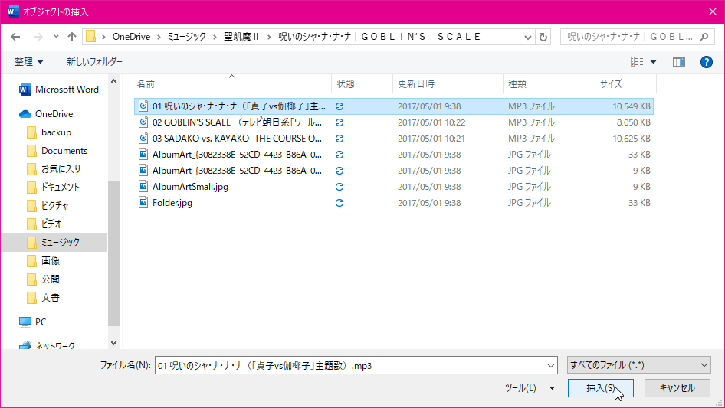Viewport: 725px width, 408px height.
Task: Click JPG icon of Folder.jpg
Action: coord(143,203)
